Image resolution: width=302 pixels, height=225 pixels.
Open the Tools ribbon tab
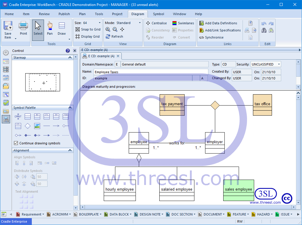coord(99,14)
